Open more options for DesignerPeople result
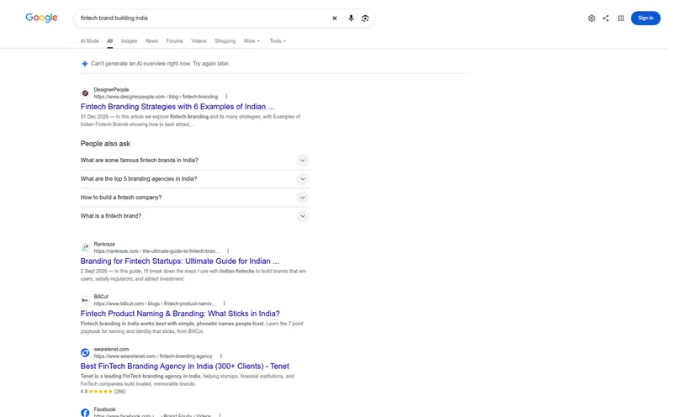Image resolution: width=673 pixels, height=417 pixels. coord(226,97)
